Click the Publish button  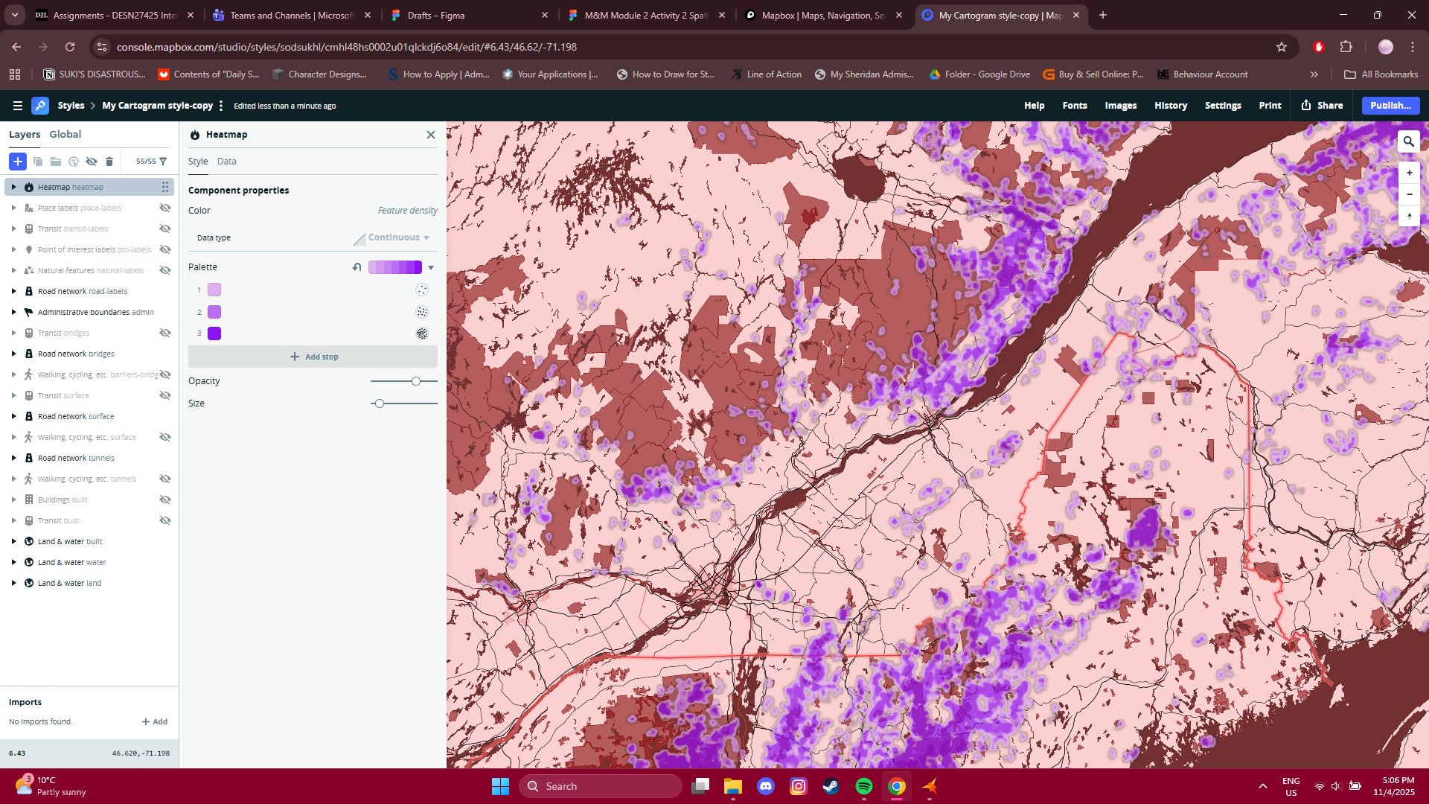[1389, 105]
